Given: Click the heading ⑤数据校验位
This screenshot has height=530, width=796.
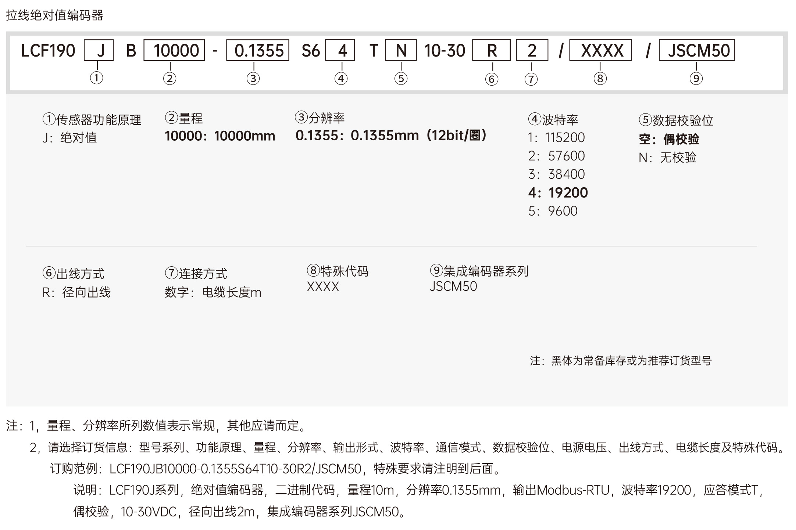Looking at the screenshot, I should 676,120.
